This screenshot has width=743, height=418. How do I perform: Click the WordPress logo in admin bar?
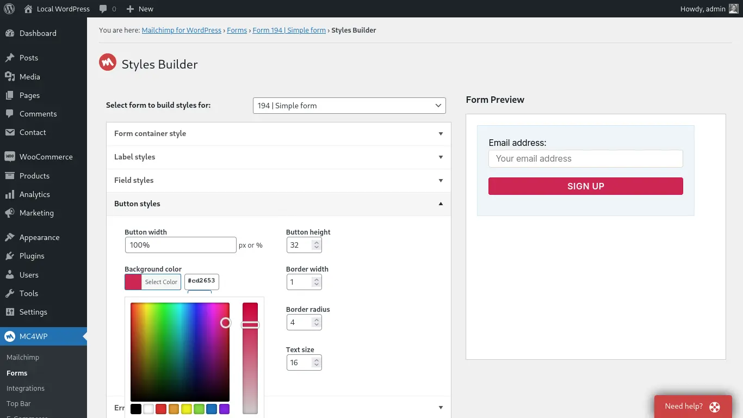10,9
